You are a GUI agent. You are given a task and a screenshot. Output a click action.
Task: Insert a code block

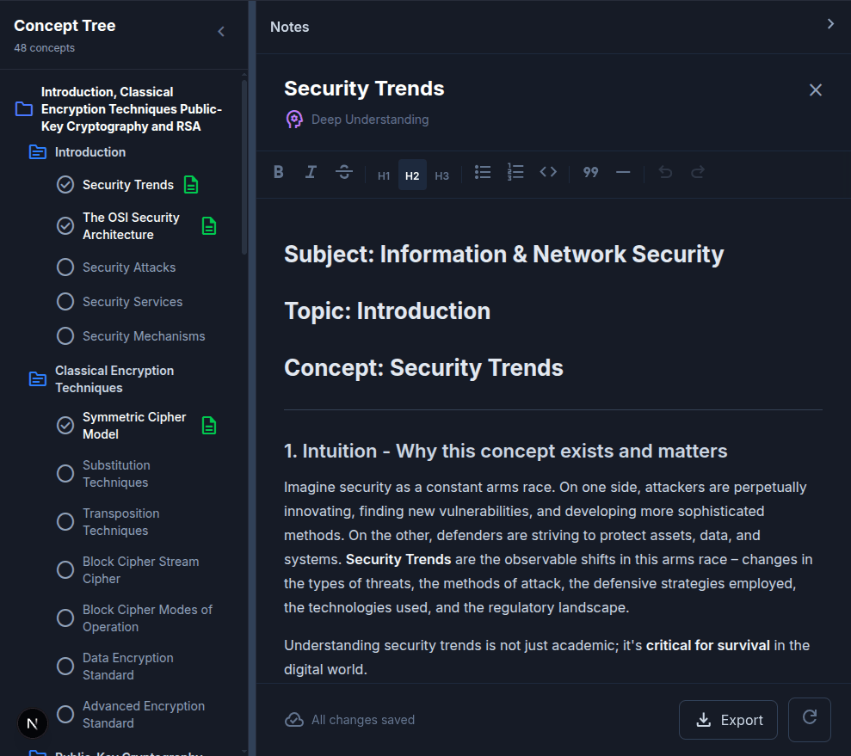(x=548, y=172)
